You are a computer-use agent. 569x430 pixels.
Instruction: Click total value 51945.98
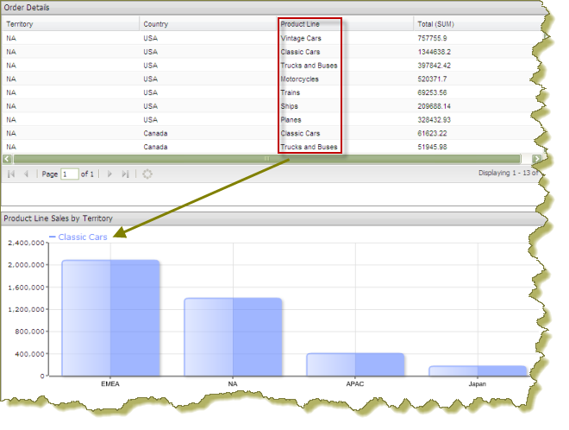coord(432,147)
